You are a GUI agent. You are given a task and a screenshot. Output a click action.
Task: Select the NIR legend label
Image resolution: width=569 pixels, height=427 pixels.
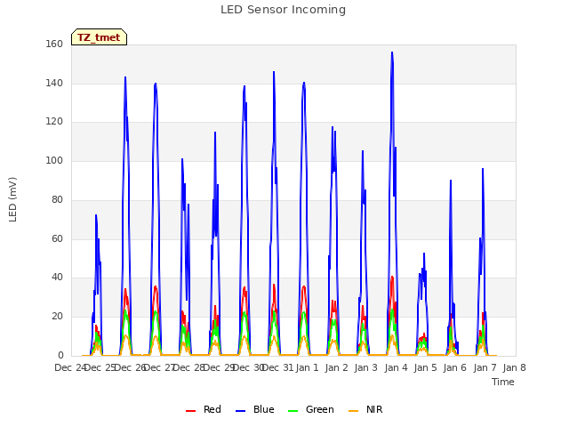(374, 409)
